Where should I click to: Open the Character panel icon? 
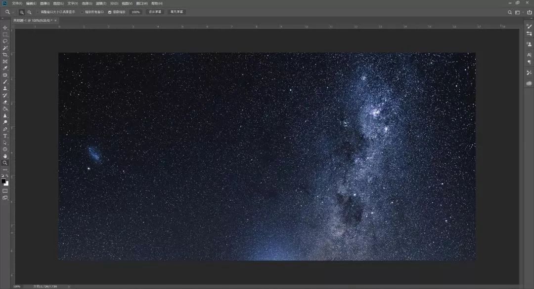pos(529,55)
